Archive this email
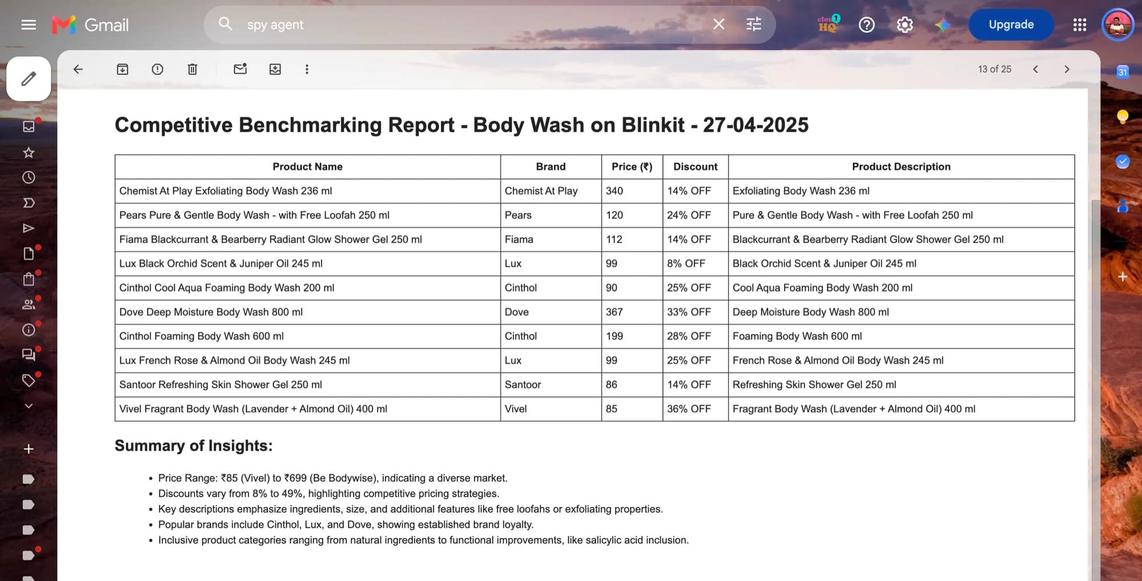Viewport: 1142px width, 581px height. tap(123, 69)
